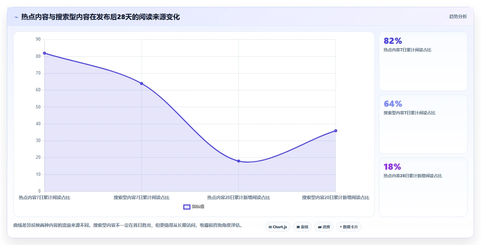Screen dimensions: 481x245
Task: Open the Chart.js chip
Action: click(x=278, y=227)
